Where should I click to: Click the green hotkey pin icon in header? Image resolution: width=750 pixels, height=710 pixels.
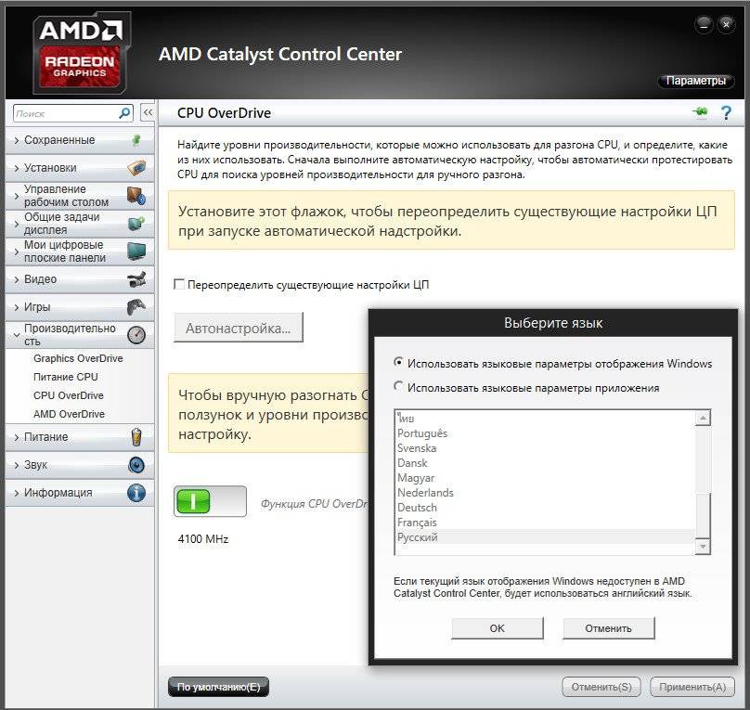(700, 112)
